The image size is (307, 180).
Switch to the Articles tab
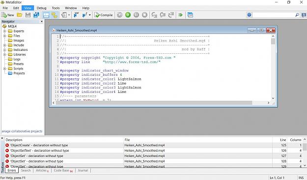42,170
